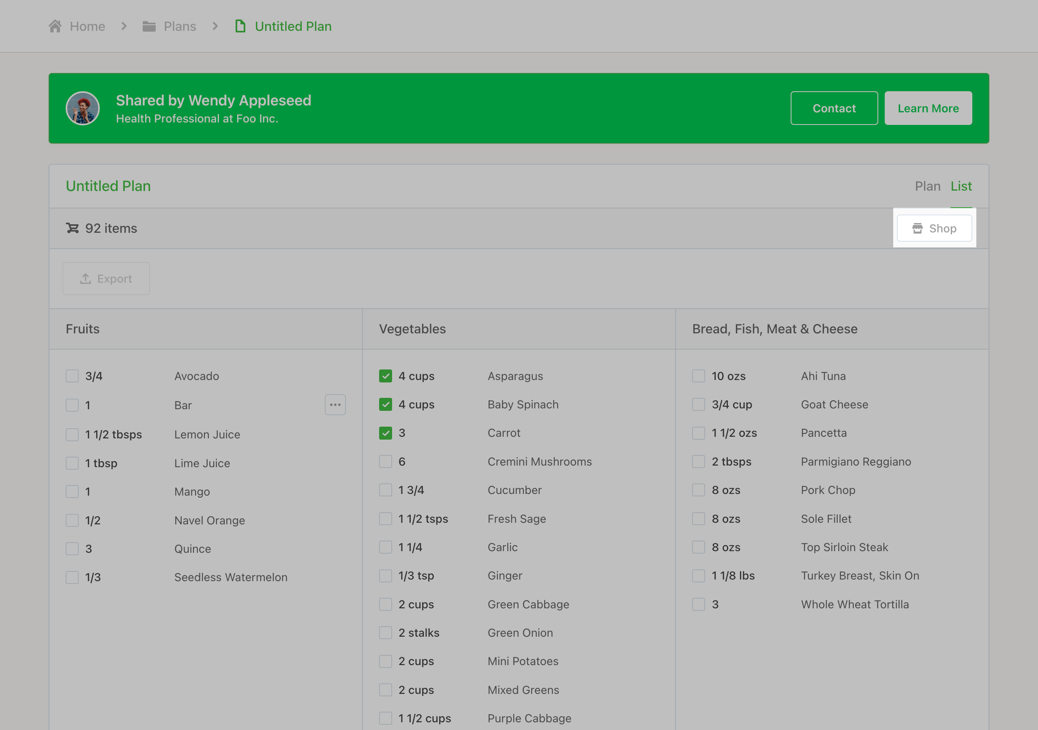Click Wendy Appleseed's profile avatar
Screen dimensions: 1038x730
coord(83,109)
